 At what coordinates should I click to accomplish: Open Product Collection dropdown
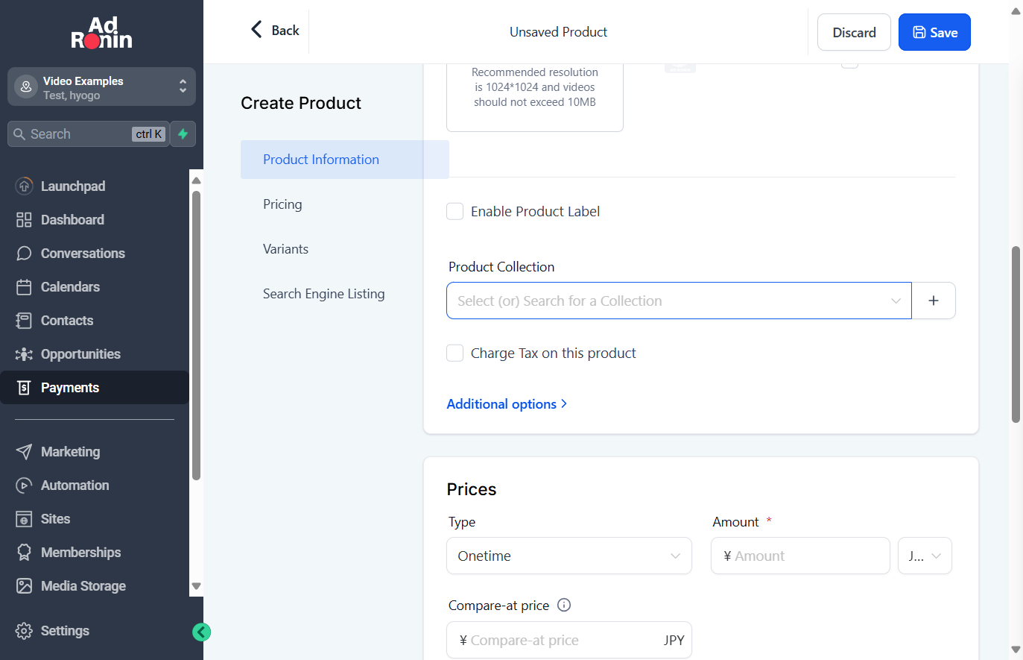(x=679, y=301)
